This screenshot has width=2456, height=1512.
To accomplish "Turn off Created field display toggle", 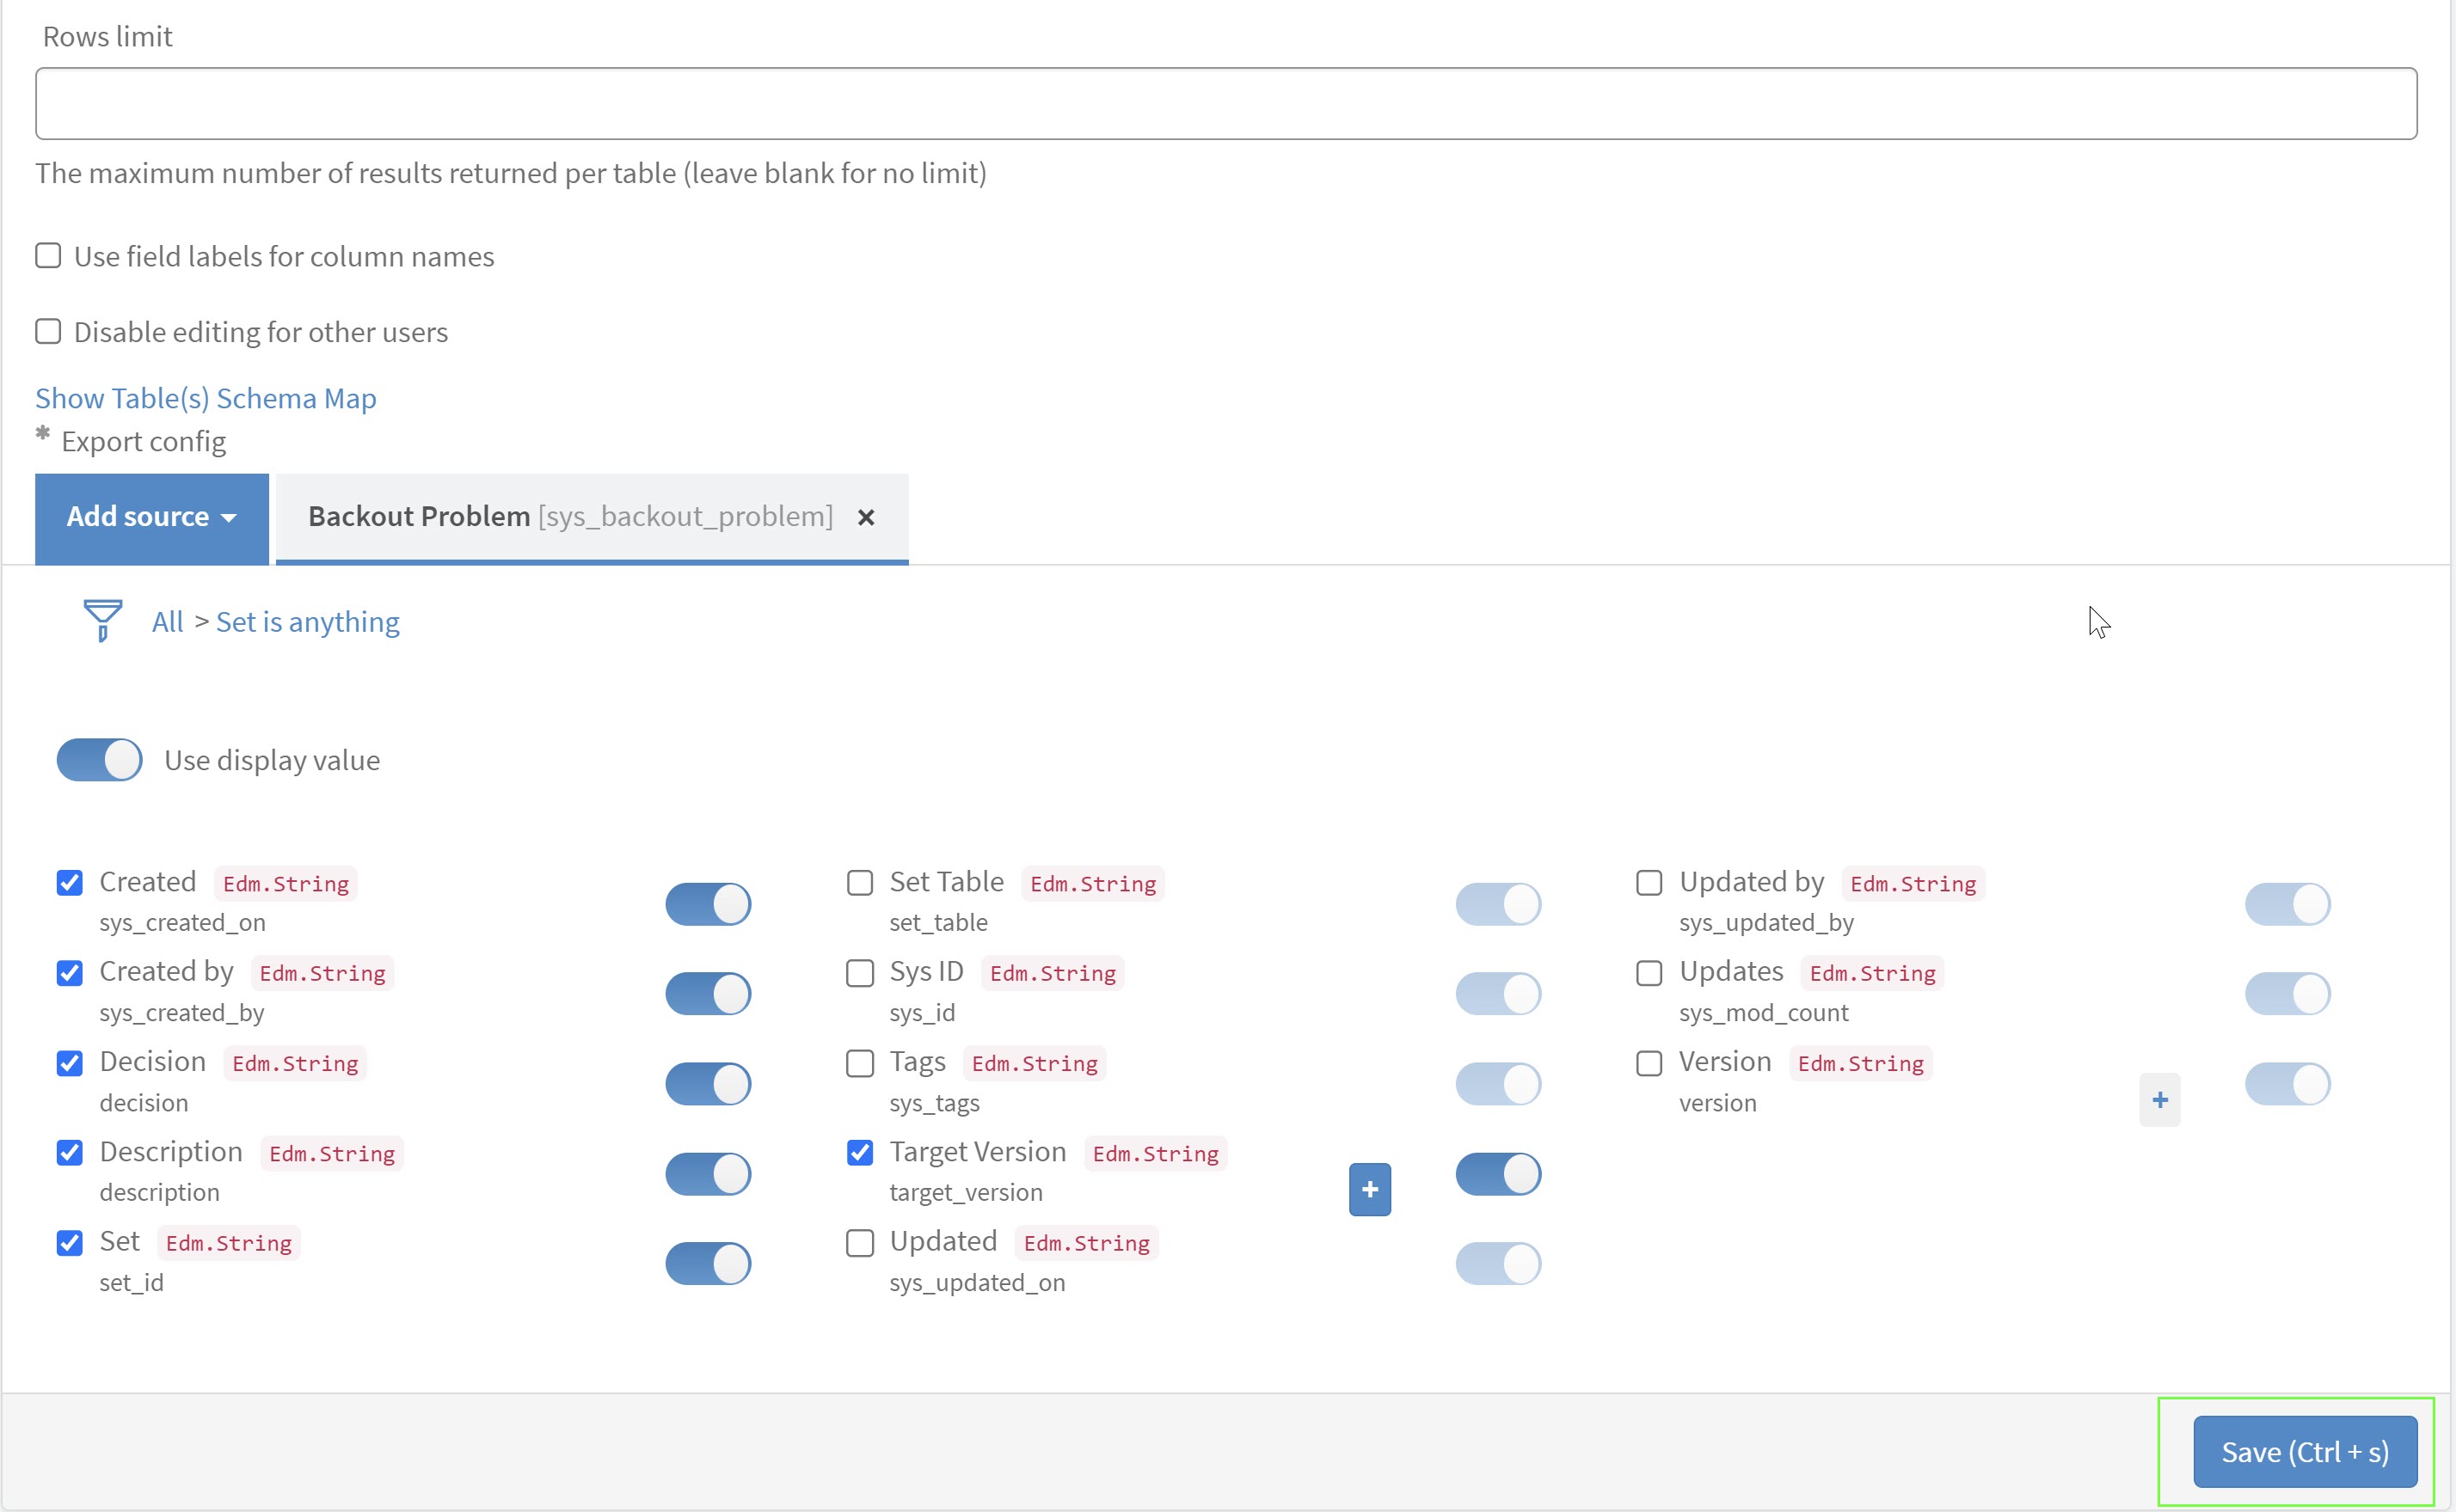I will coord(707,904).
